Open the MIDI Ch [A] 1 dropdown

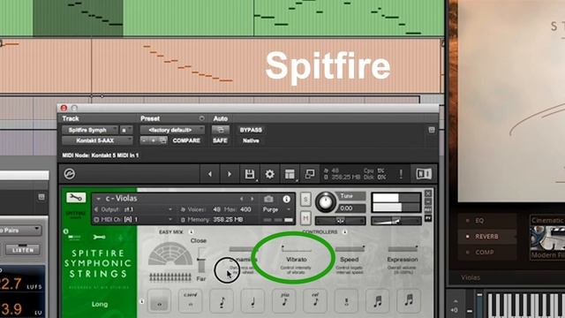tap(134, 219)
